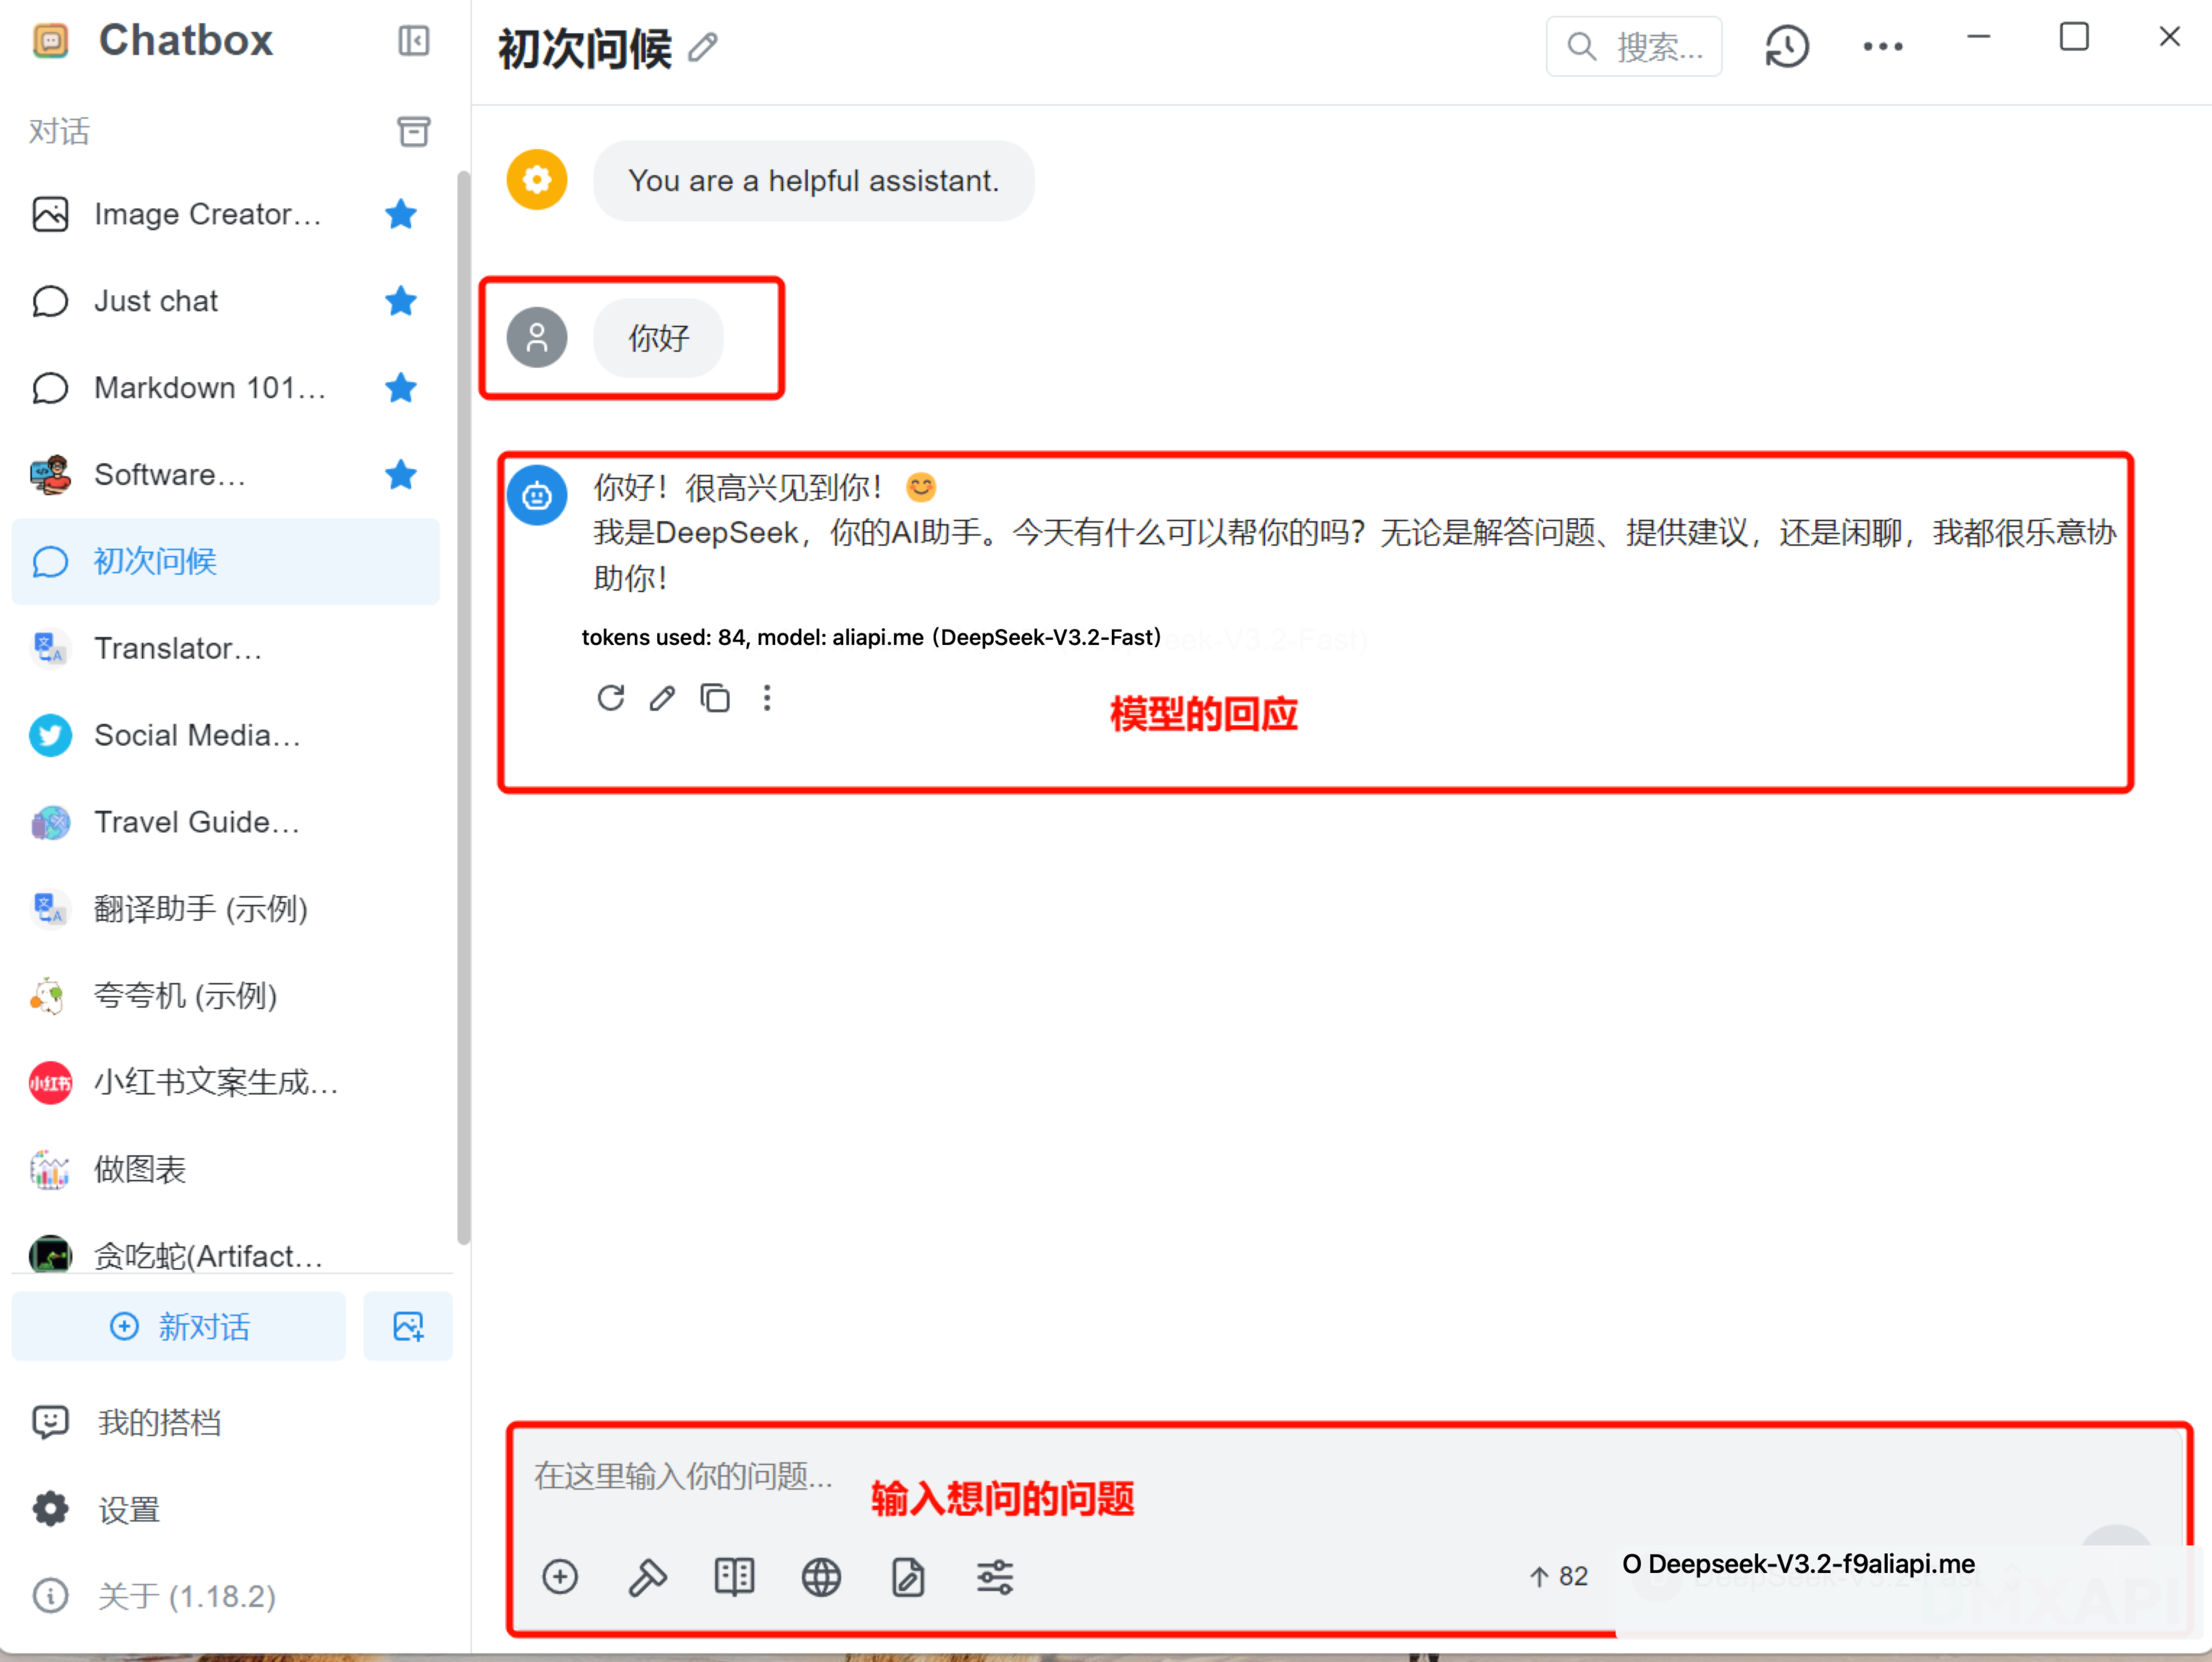Select the 初次问候 conversation in sidebar
The image size is (2212, 1662).
click(x=225, y=562)
